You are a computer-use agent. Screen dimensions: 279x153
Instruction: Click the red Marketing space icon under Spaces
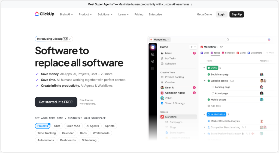point(162,117)
